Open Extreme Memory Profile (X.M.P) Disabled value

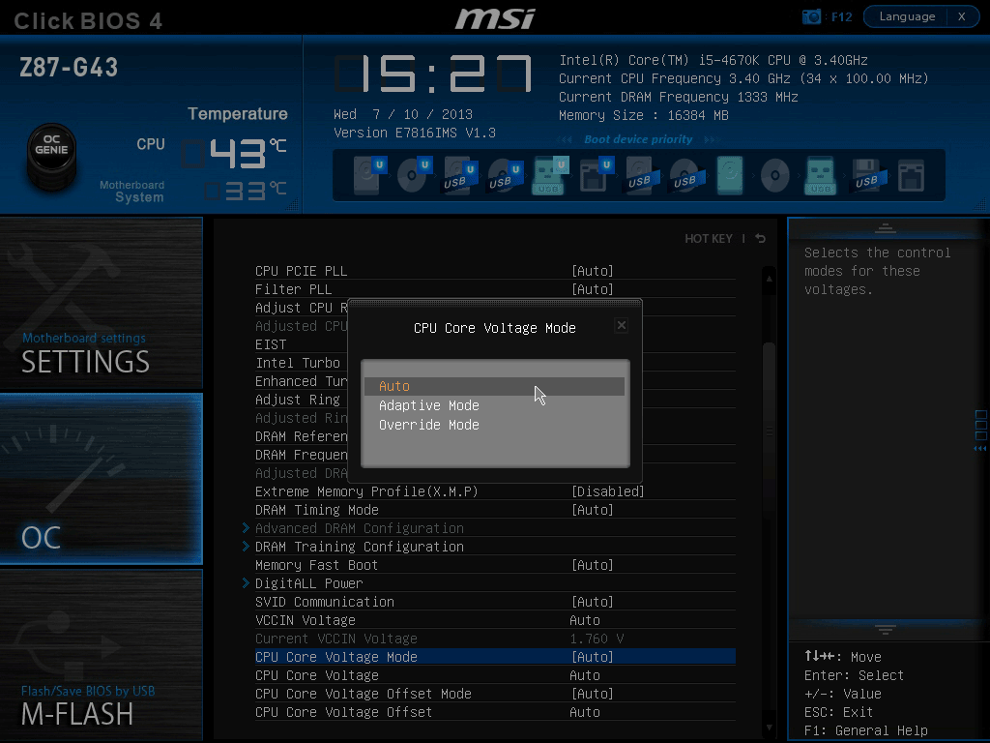tap(607, 491)
